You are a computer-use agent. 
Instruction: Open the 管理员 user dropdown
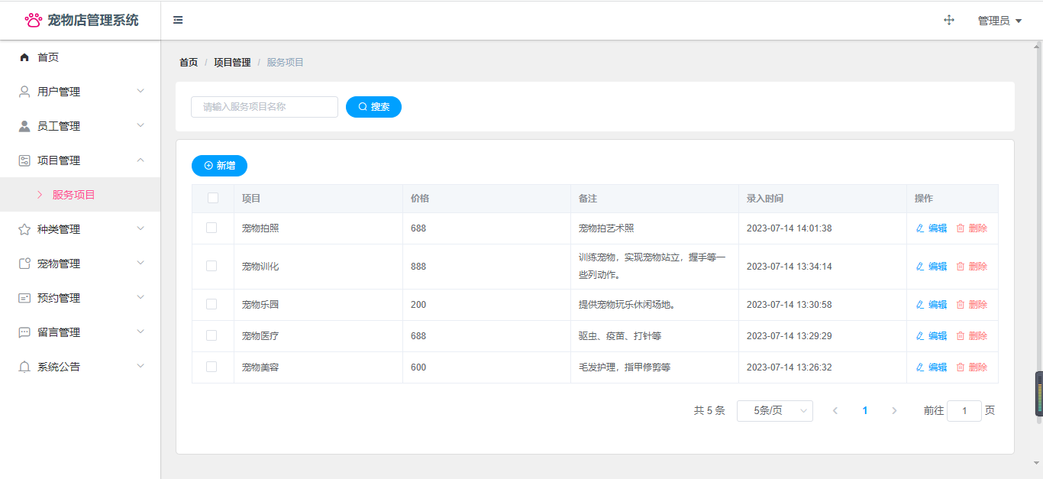coord(999,21)
